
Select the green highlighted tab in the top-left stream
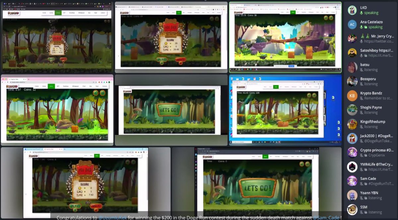pos(58,13)
